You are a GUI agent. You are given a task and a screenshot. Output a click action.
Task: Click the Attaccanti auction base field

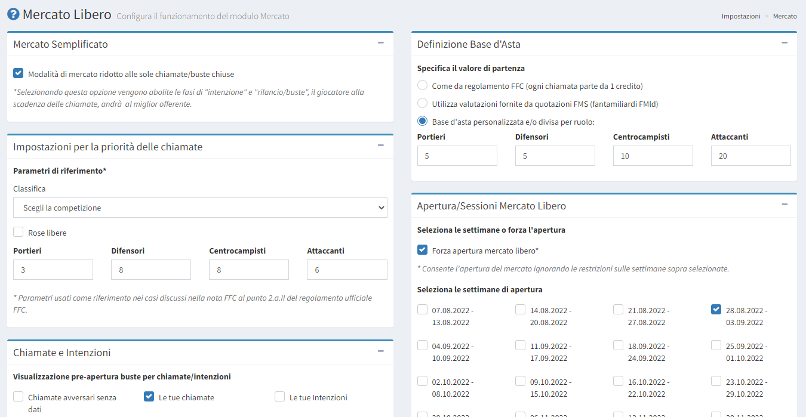coord(750,156)
